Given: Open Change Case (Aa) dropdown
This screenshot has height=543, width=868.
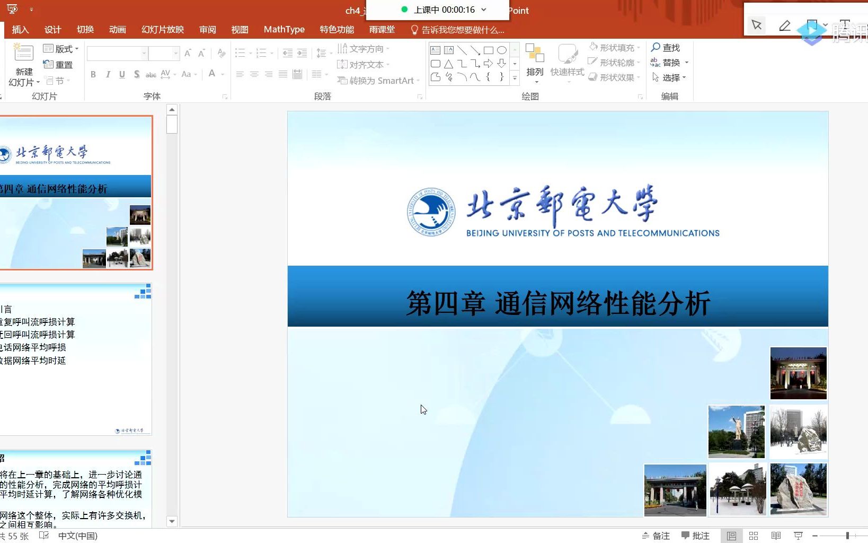Looking at the screenshot, I should click(x=189, y=74).
